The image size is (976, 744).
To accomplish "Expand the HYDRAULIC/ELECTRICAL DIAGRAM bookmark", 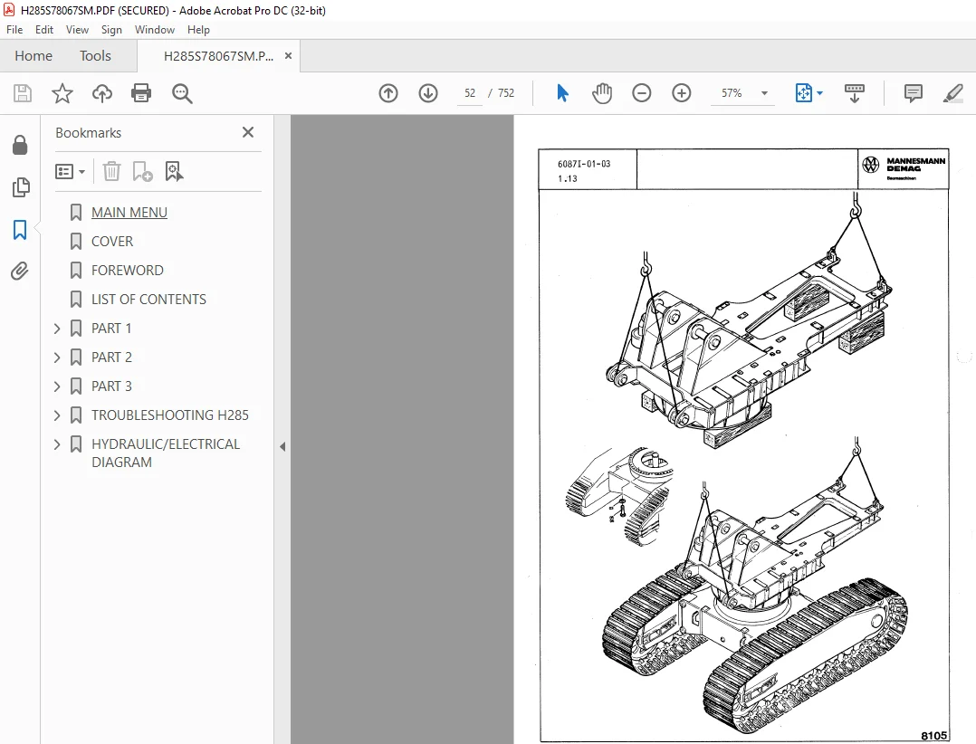I will pyautogui.click(x=57, y=444).
